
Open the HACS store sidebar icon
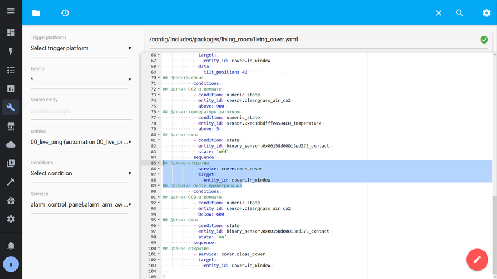(x=11, y=126)
